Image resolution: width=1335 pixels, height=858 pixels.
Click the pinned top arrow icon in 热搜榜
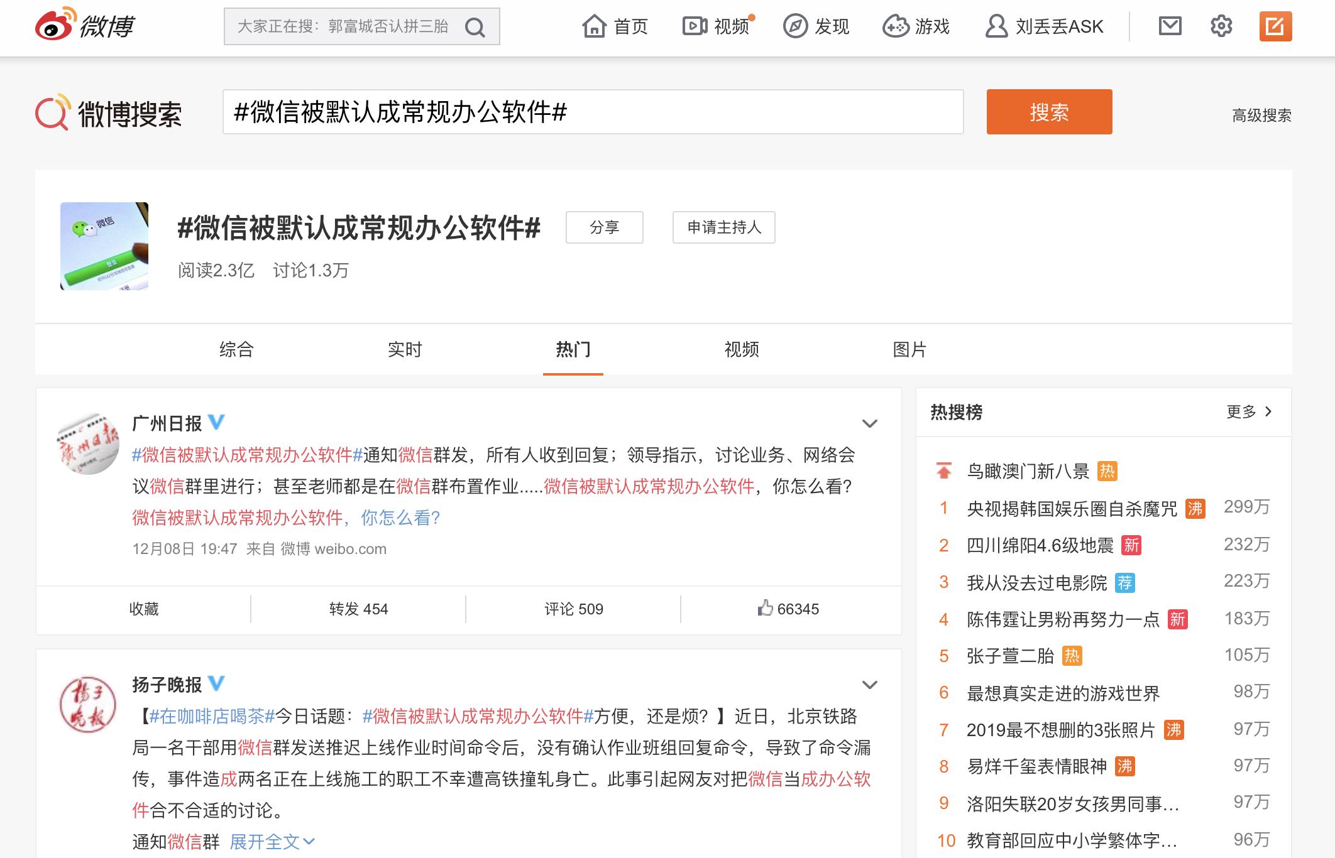pos(943,470)
